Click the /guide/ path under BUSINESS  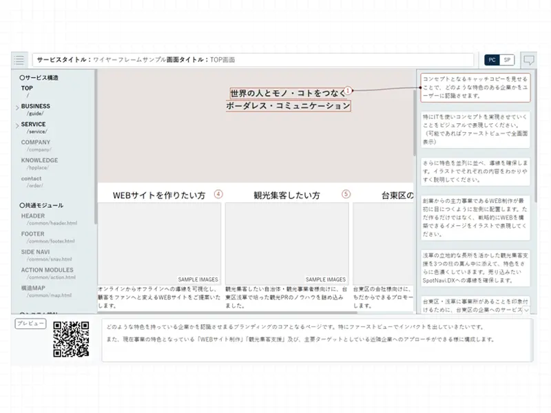35,114
